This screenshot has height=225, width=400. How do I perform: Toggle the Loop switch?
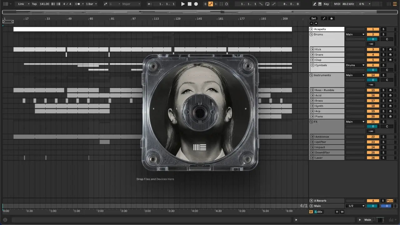coord(267,4)
